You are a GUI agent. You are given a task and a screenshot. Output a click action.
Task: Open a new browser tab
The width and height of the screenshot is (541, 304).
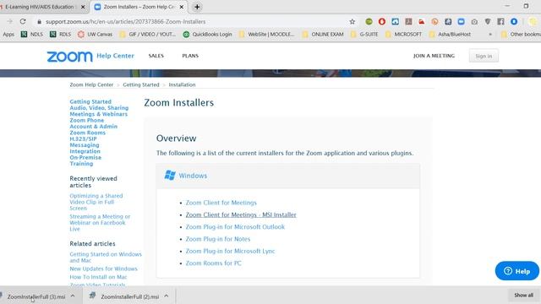coord(197,7)
